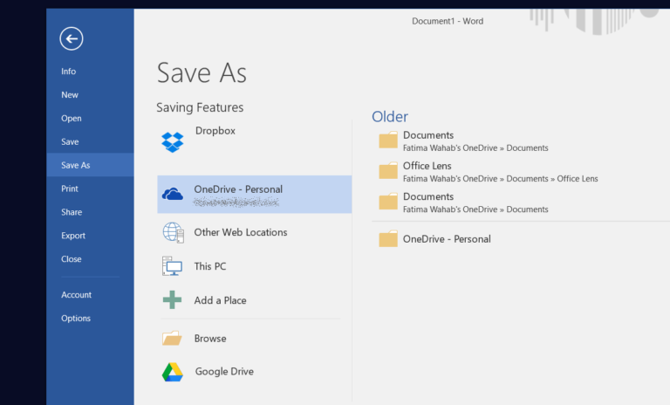Click path 'Documents » Office Lens' text
Image resolution: width=670 pixels, height=405 pixels.
tap(552, 179)
